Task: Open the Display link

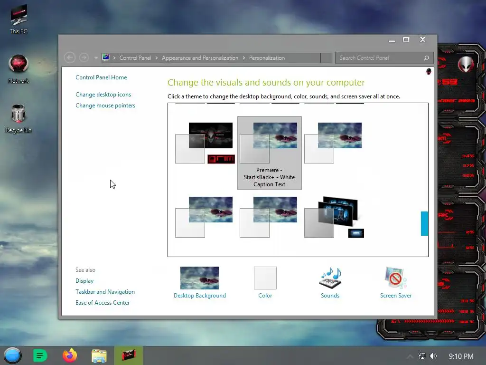Action: (84, 281)
